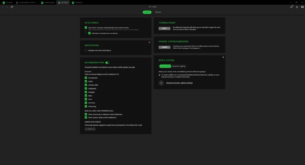Uncheck start Razer Synapse automatically at startup

click(86, 27)
